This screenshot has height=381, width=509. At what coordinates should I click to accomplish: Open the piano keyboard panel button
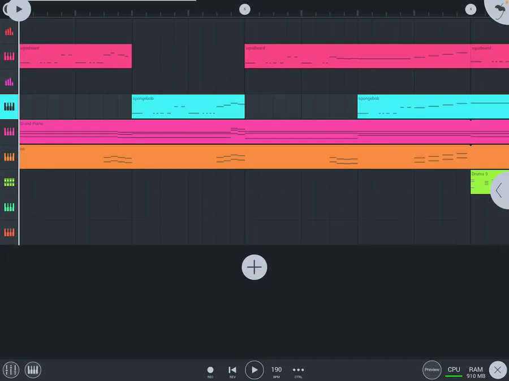point(33,370)
